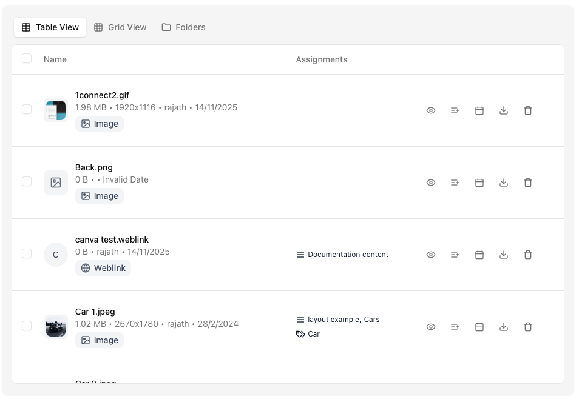Check the box for Car 1.jpeg
Screen dimensions: 579x402
click(27, 326)
